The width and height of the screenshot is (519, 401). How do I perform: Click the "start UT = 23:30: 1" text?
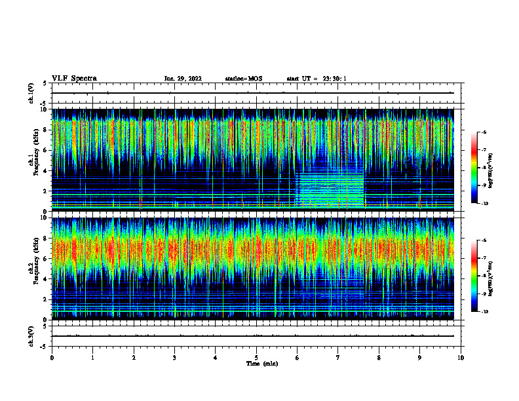(317, 79)
